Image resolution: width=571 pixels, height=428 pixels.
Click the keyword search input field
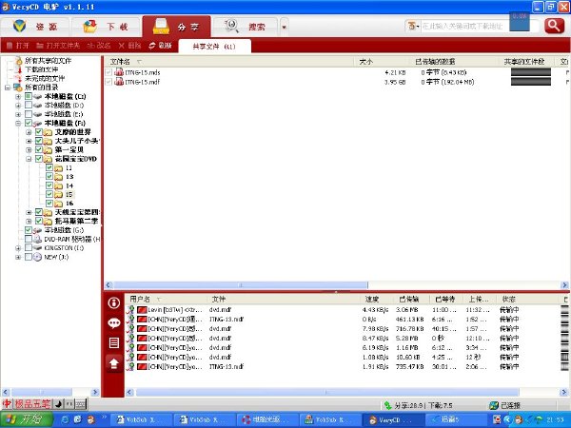pyautogui.click(x=464, y=27)
